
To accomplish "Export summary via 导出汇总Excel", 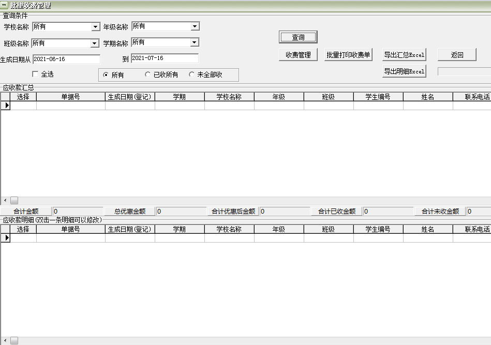I will point(404,55).
